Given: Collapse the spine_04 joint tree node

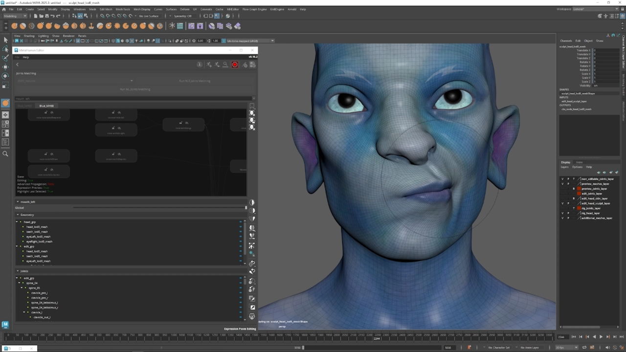Looking at the screenshot, I should pos(19,283).
